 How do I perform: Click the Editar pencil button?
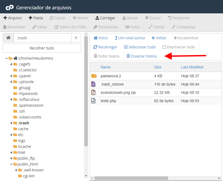(x=40, y=27)
